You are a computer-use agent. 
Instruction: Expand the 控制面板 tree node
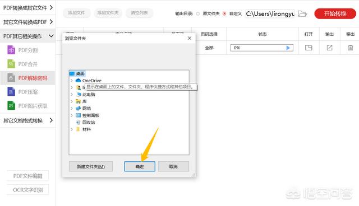[x=72, y=115]
